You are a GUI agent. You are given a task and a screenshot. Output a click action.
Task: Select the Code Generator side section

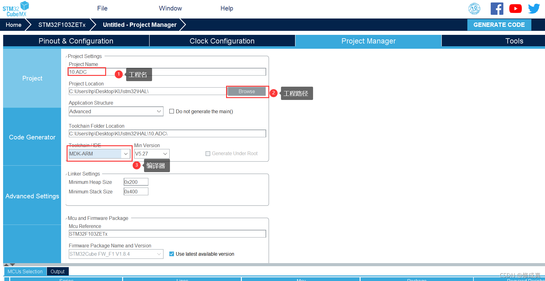(x=32, y=137)
